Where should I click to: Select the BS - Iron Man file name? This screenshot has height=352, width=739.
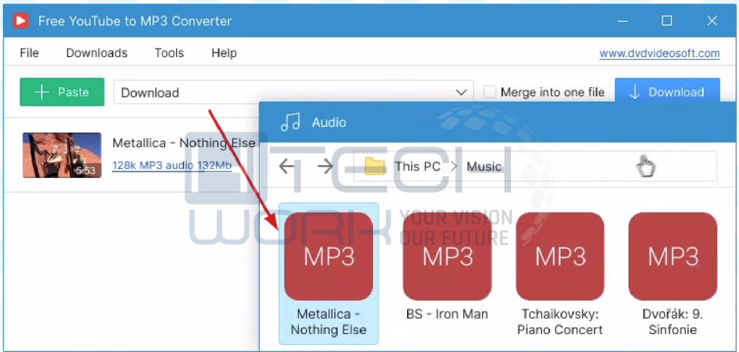(447, 314)
